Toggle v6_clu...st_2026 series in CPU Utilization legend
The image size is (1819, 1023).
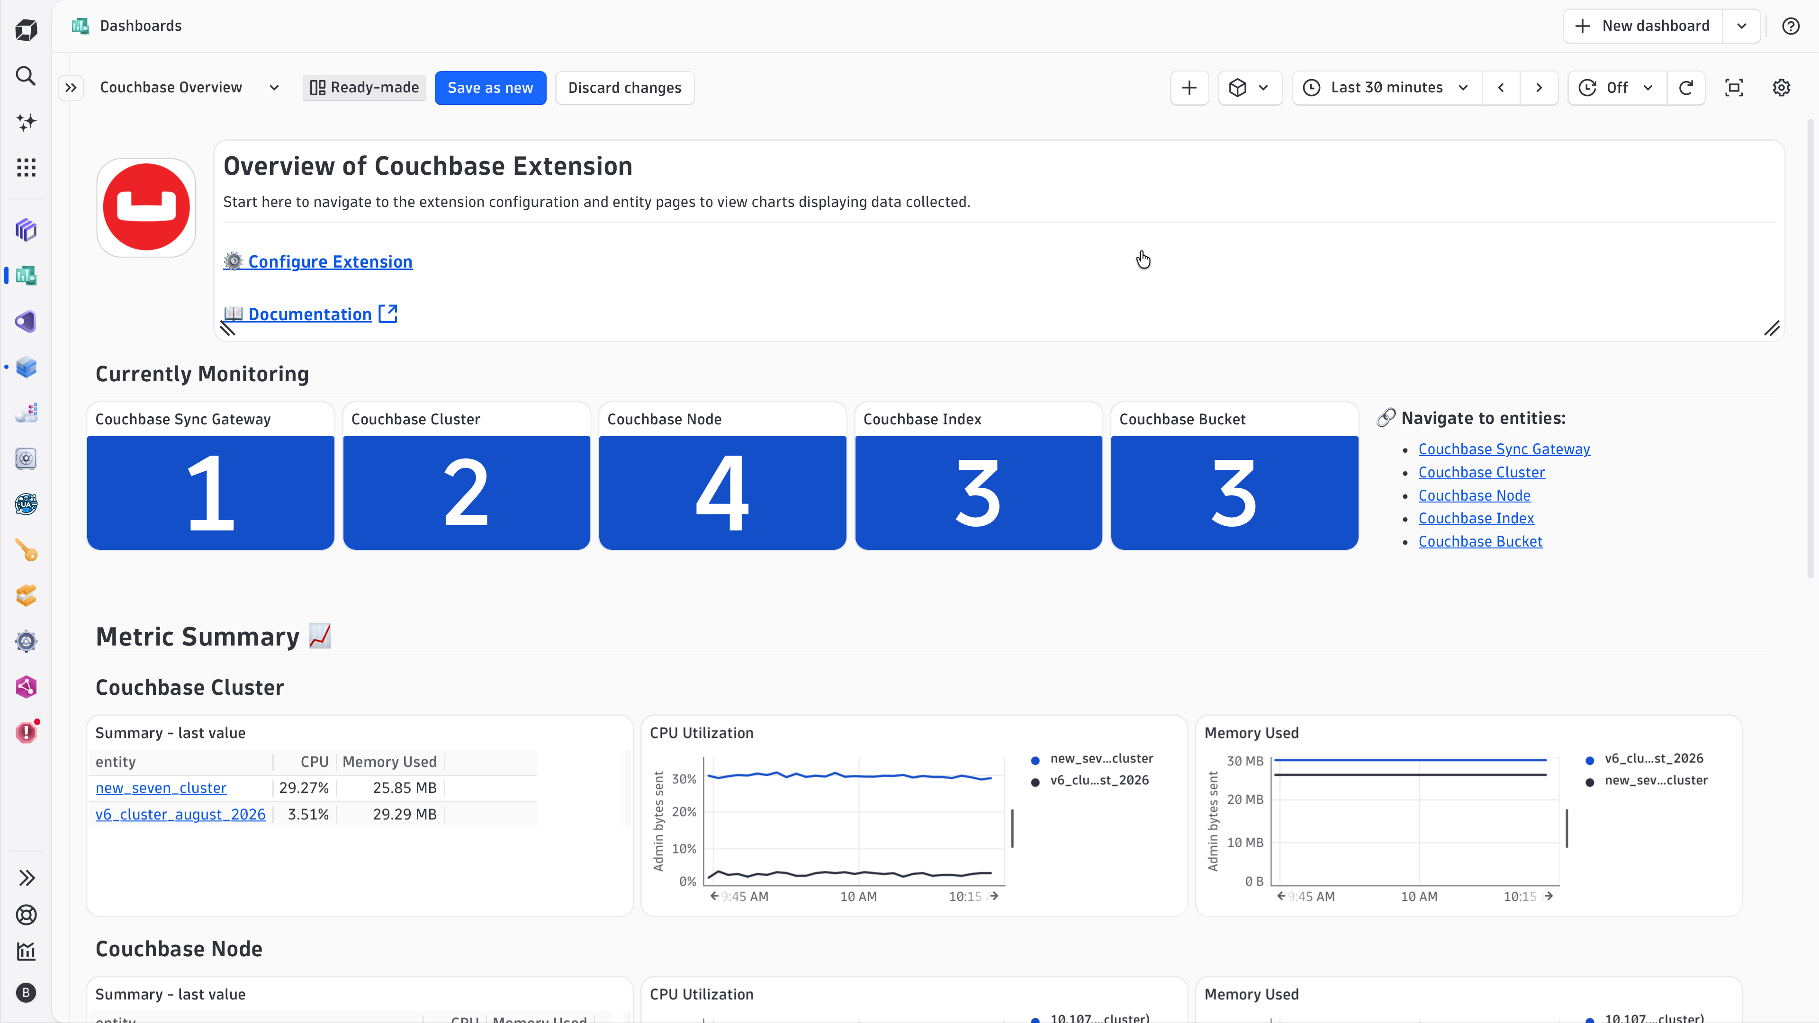click(x=1090, y=781)
